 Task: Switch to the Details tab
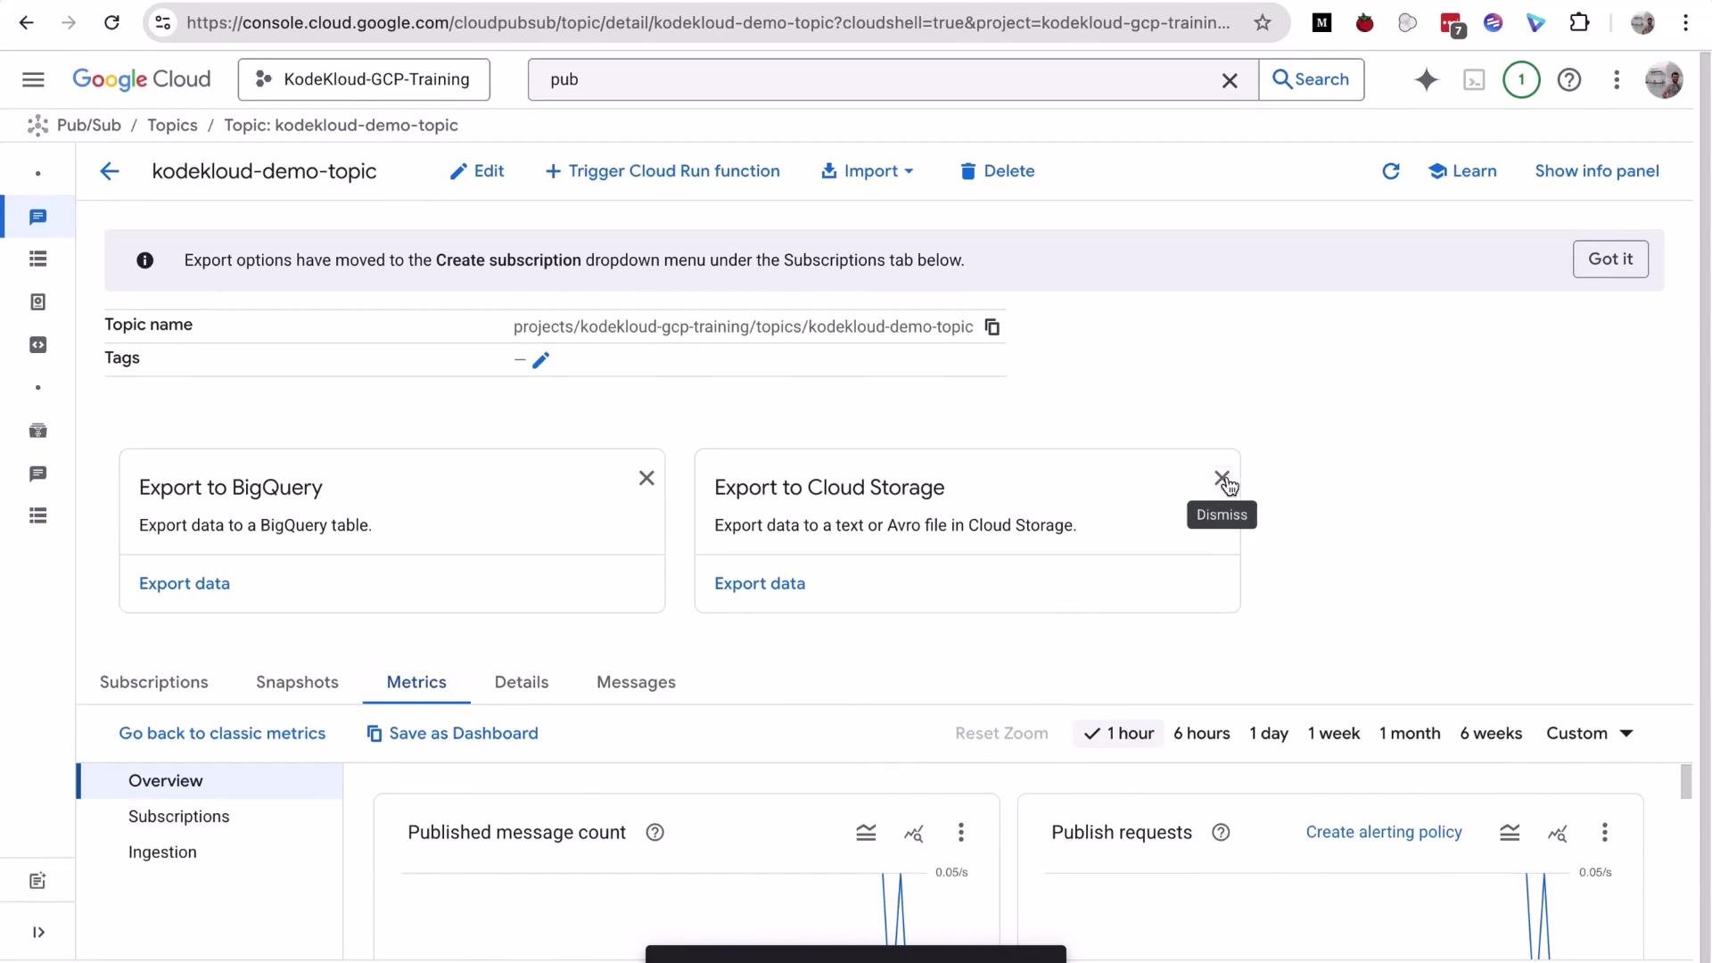(x=522, y=682)
